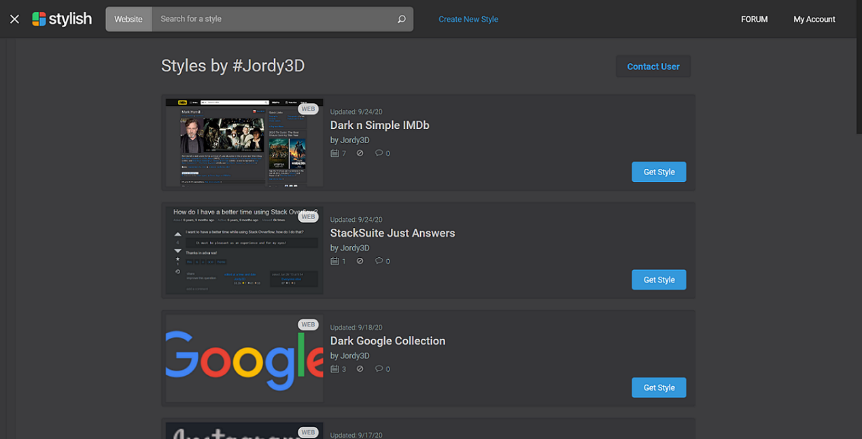Get Style for Dark Google Collection
Screen dimensions: 862x439
659,387
